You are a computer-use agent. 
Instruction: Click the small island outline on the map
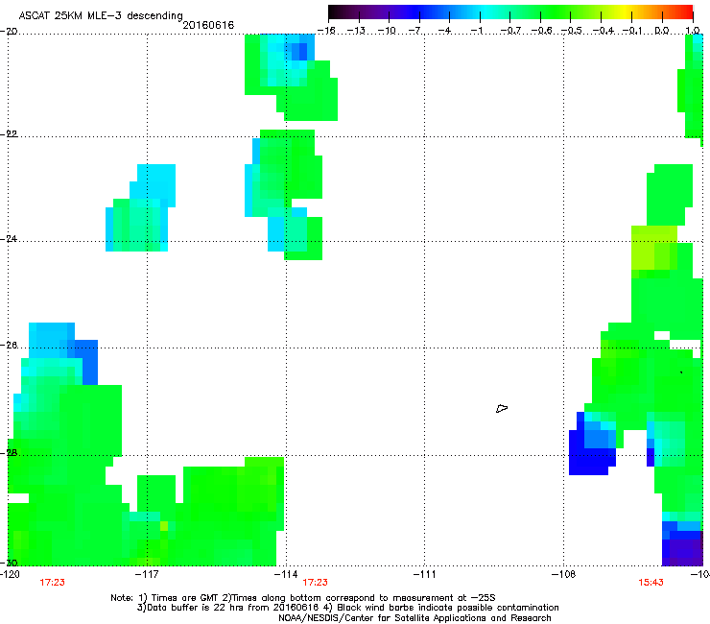pos(502,409)
